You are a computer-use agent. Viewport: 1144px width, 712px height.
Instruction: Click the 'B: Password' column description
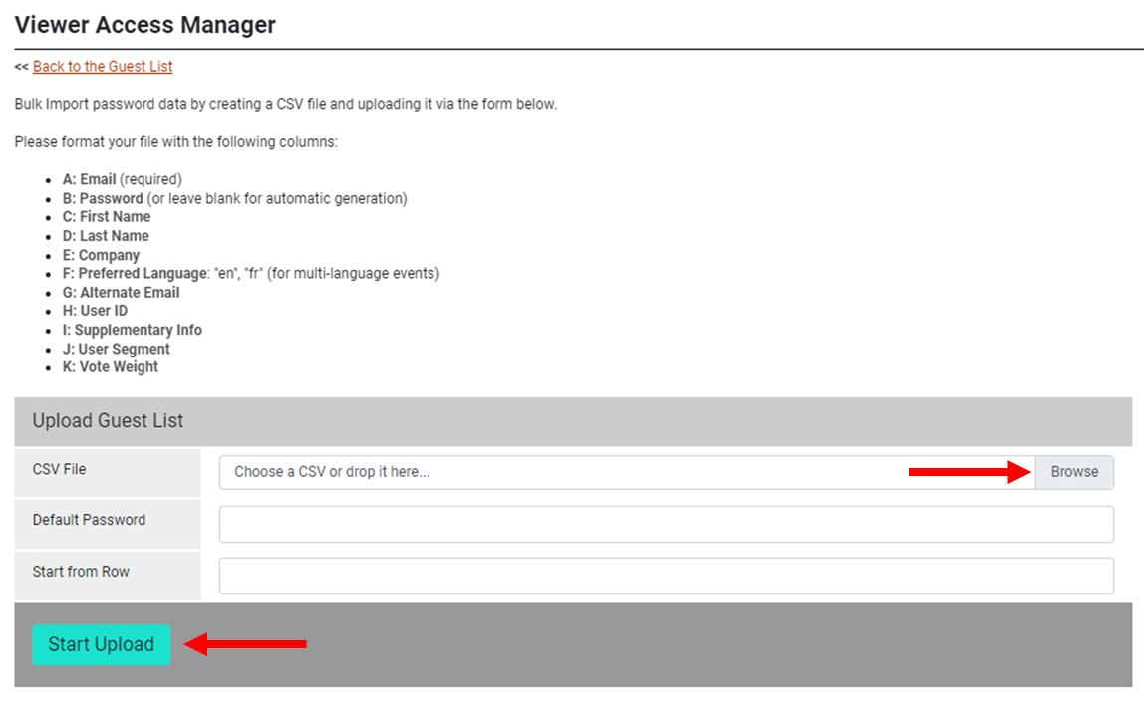coord(234,198)
